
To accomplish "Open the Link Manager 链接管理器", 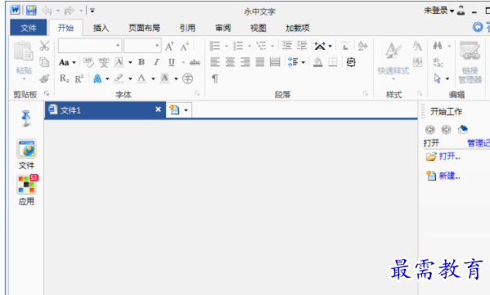I will [470, 62].
